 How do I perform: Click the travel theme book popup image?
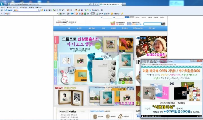click(x=171, y=90)
